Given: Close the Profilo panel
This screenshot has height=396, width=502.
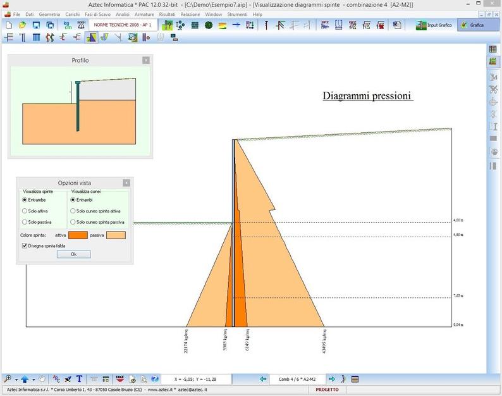Looking at the screenshot, I should 146,60.
